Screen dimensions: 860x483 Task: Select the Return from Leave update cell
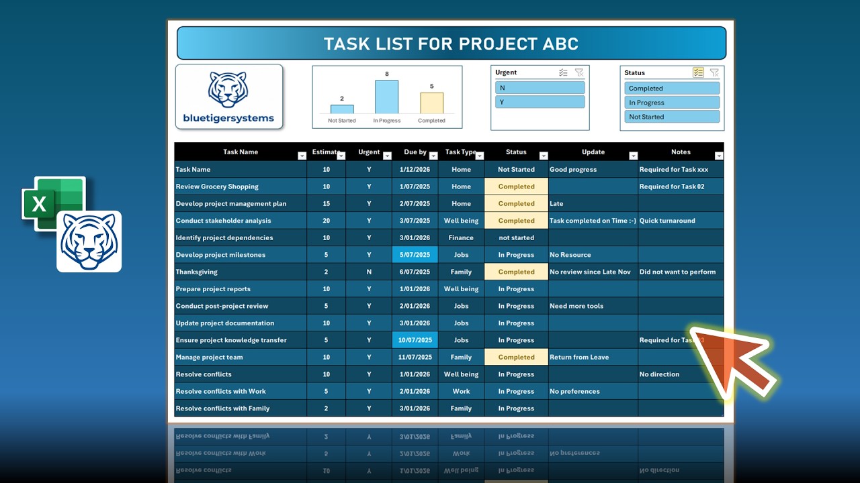pyautogui.click(x=593, y=357)
